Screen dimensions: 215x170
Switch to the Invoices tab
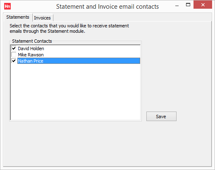[x=43, y=18]
